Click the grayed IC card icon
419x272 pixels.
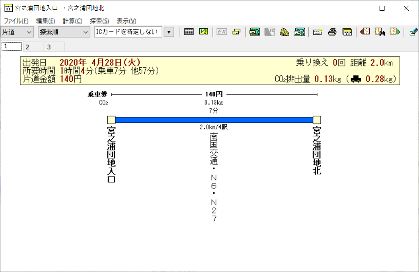[269, 32]
